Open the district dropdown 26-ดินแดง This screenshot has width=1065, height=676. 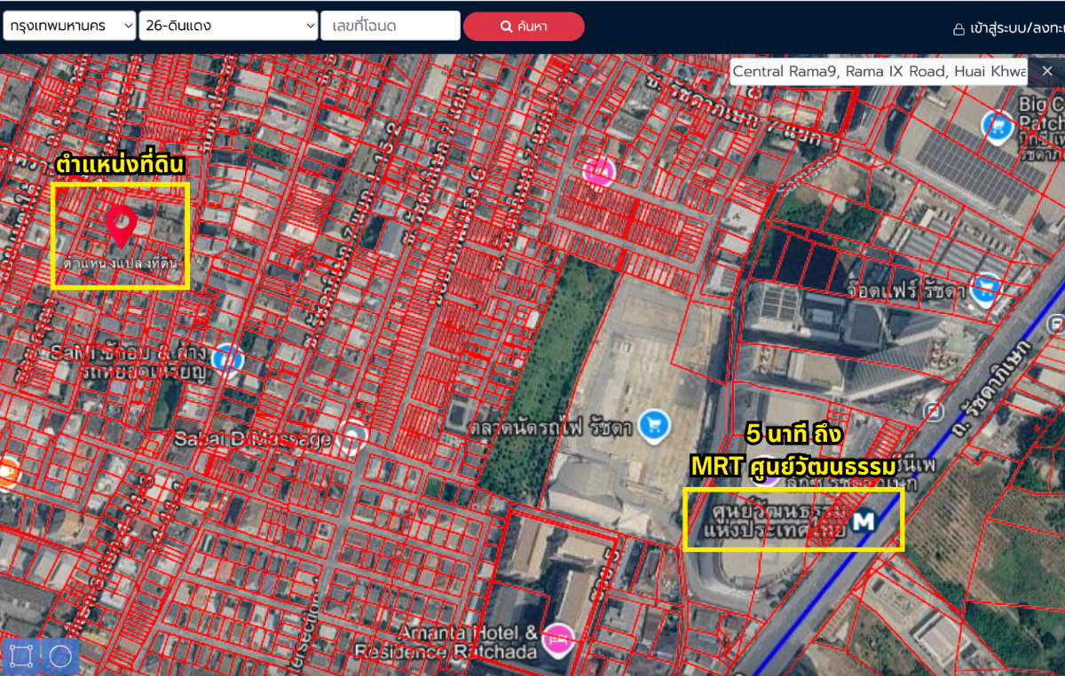point(228,26)
